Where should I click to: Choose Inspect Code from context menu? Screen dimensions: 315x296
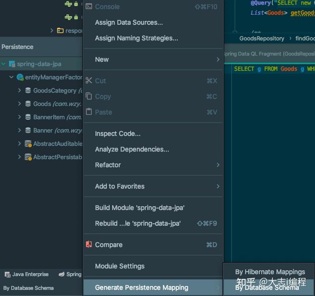coord(118,134)
